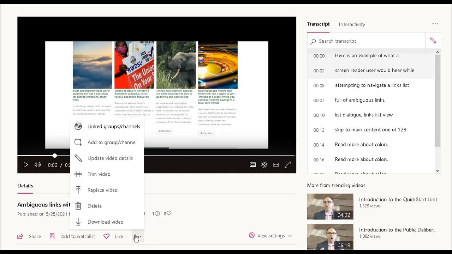Expand the View settings dropdown
This screenshot has width=452, height=254.
[x=270, y=236]
